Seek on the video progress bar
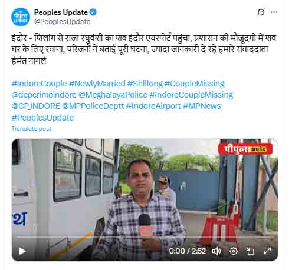Screen dimensions: 292x270 click(145, 237)
